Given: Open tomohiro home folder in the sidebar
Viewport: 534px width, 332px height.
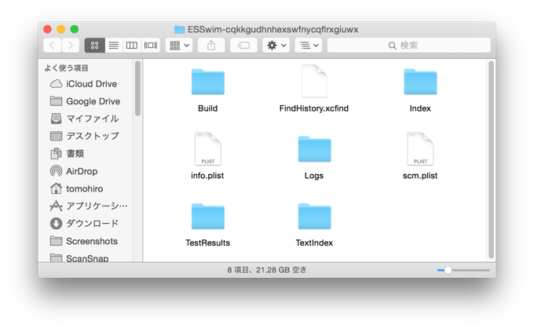Looking at the screenshot, I should [x=77, y=188].
